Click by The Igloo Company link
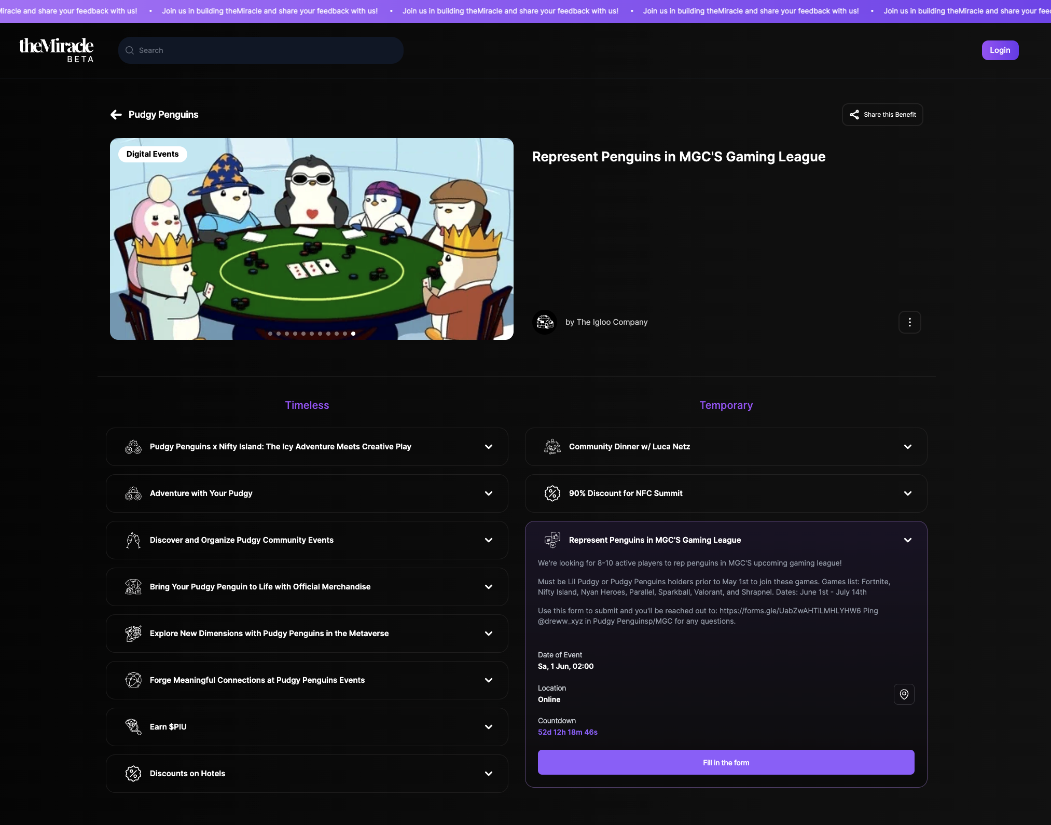1051x825 pixels. pyautogui.click(x=606, y=322)
